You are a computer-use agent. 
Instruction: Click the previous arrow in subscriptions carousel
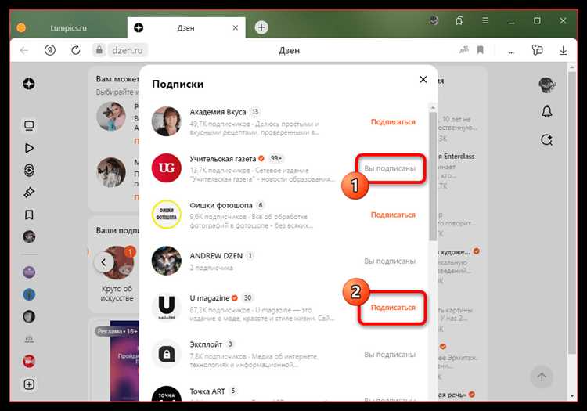[103, 262]
